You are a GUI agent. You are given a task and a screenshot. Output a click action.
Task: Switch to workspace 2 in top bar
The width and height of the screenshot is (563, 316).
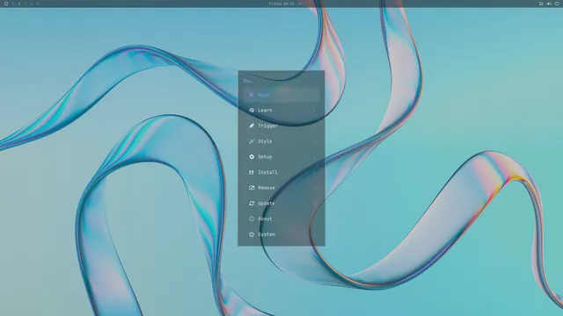(19, 4)
